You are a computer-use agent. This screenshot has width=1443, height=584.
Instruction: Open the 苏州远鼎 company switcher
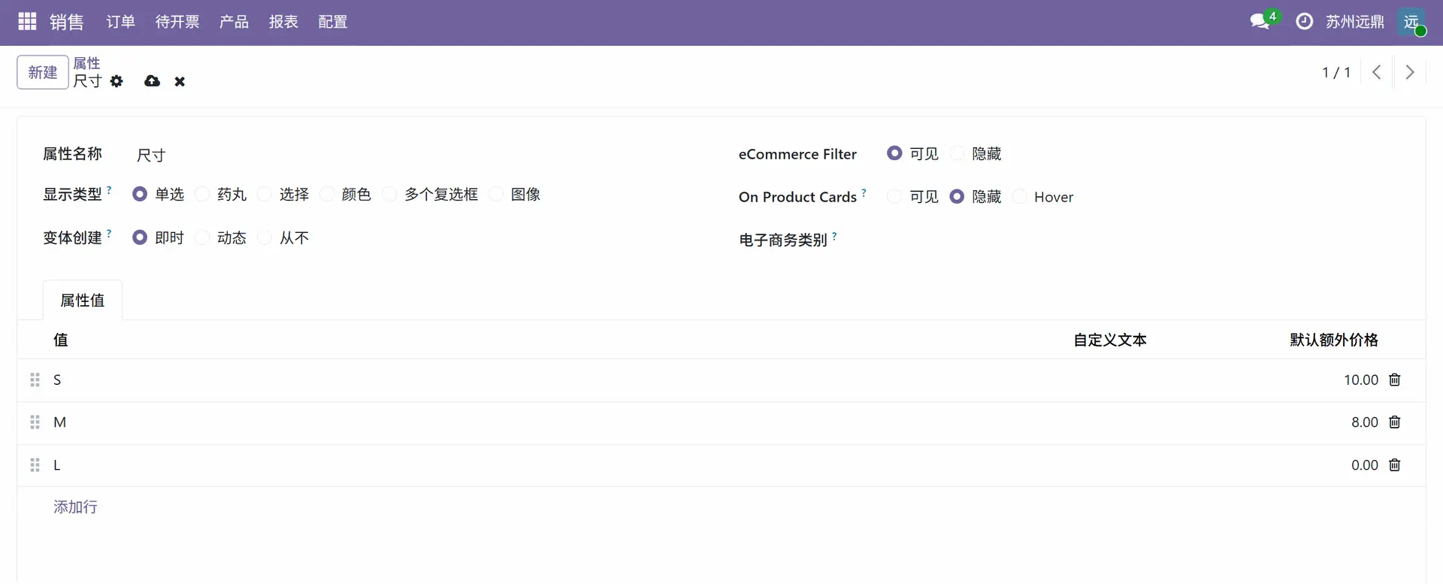point(1354,22)
